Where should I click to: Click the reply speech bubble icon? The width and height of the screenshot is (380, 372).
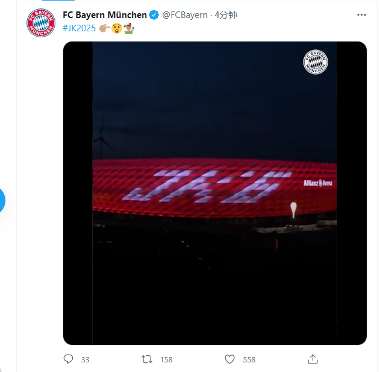point(68,359)
